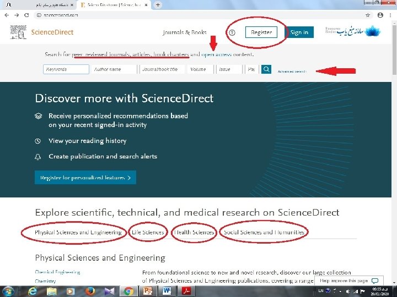
Task: Open the help question mark icon
Action: pyautogui.click(x=232, y=32)
